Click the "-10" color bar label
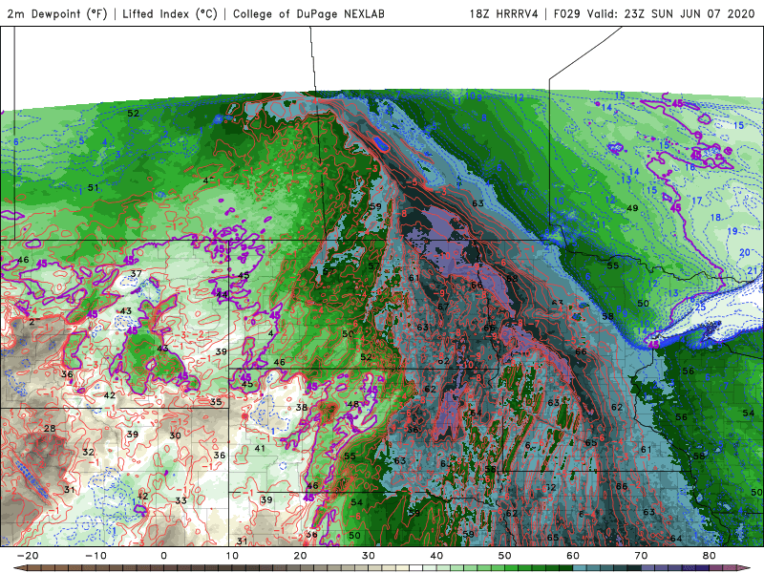764x573 pixels. pos(95,556)
